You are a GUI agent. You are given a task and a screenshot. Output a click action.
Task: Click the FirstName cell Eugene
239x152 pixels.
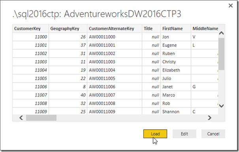176,45
